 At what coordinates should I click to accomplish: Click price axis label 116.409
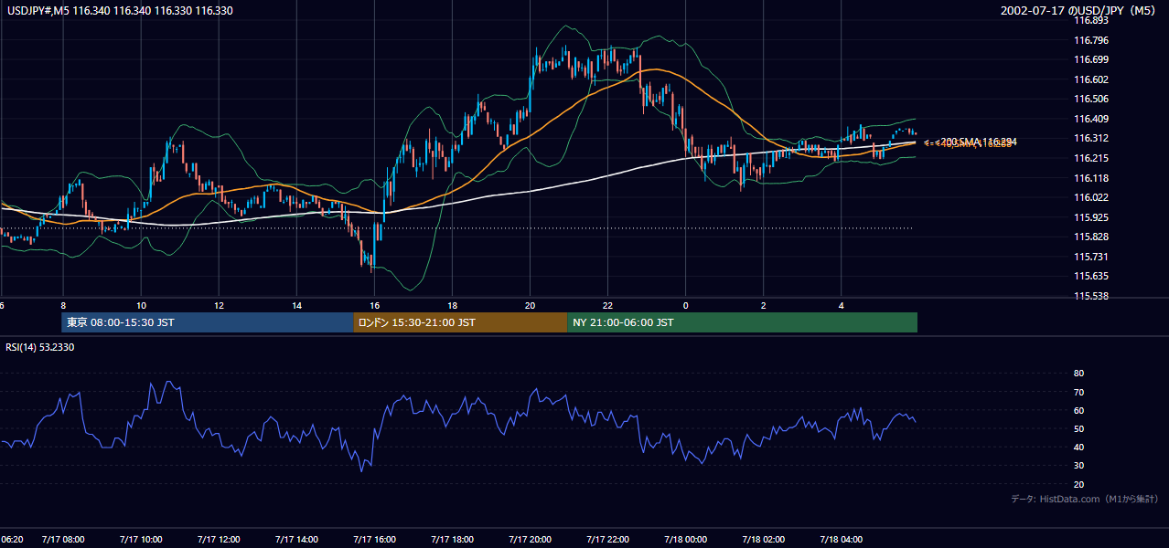(x=1090, y=119)
